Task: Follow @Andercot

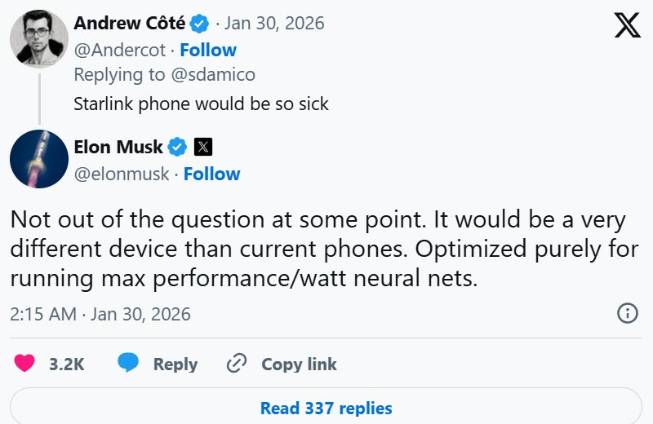Action: coord(208,50)
